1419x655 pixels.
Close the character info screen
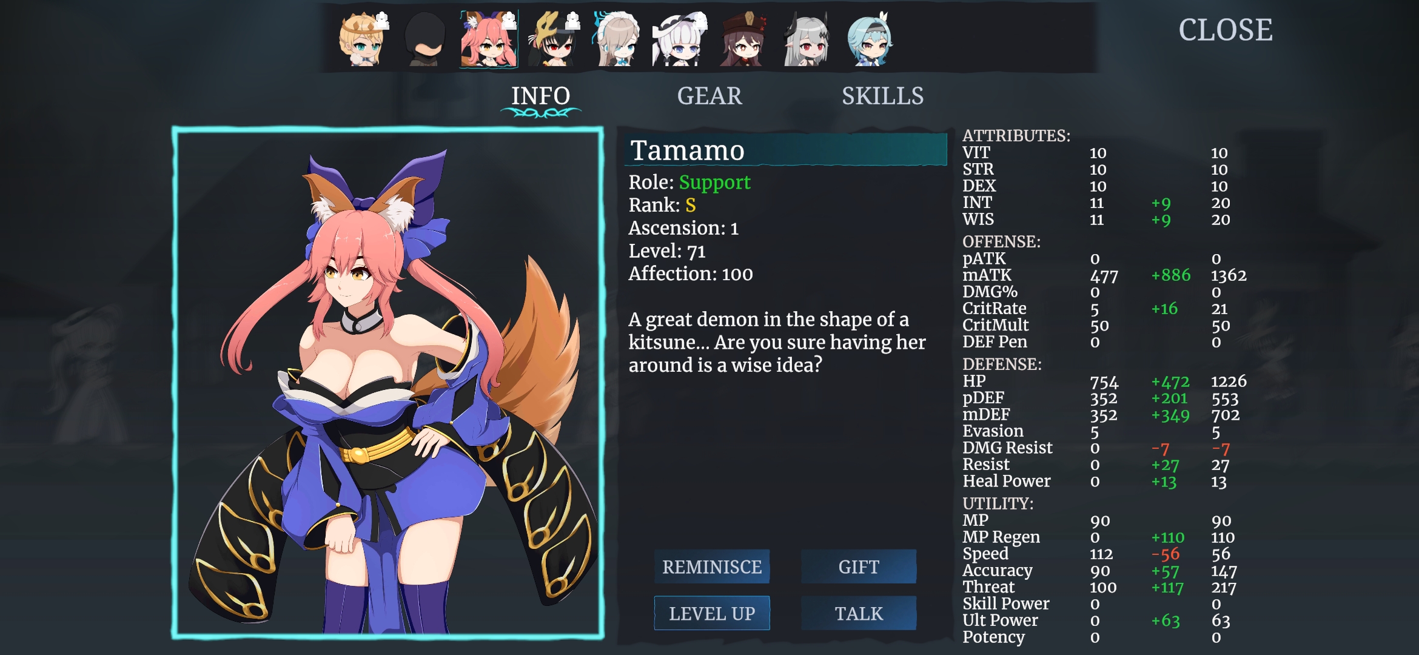1225,30
